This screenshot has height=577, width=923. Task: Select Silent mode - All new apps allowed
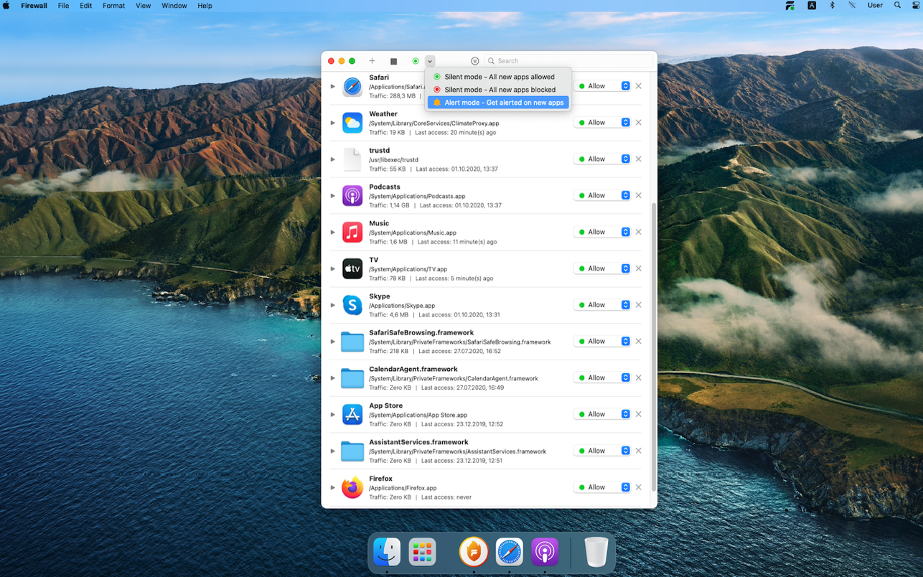pos(499,77)
